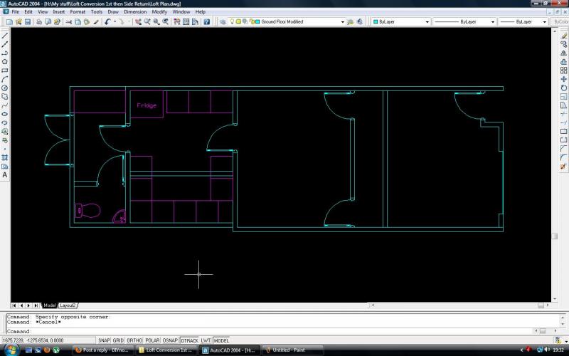The height and width of the screenshot is (356, 569).
Task: Click the Undo arrow icon
Action: pyautogui.click(x=107, y=22)
